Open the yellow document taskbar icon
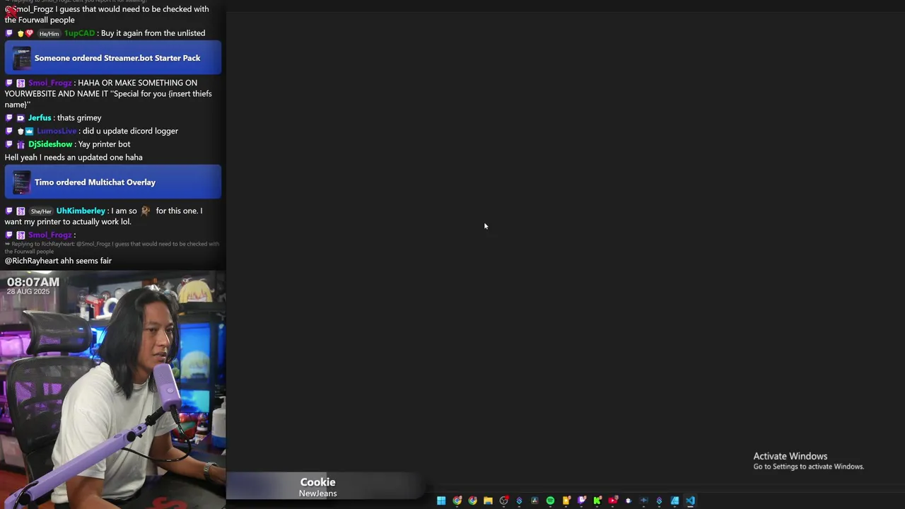The image size is (905, 509). (566, 501)
